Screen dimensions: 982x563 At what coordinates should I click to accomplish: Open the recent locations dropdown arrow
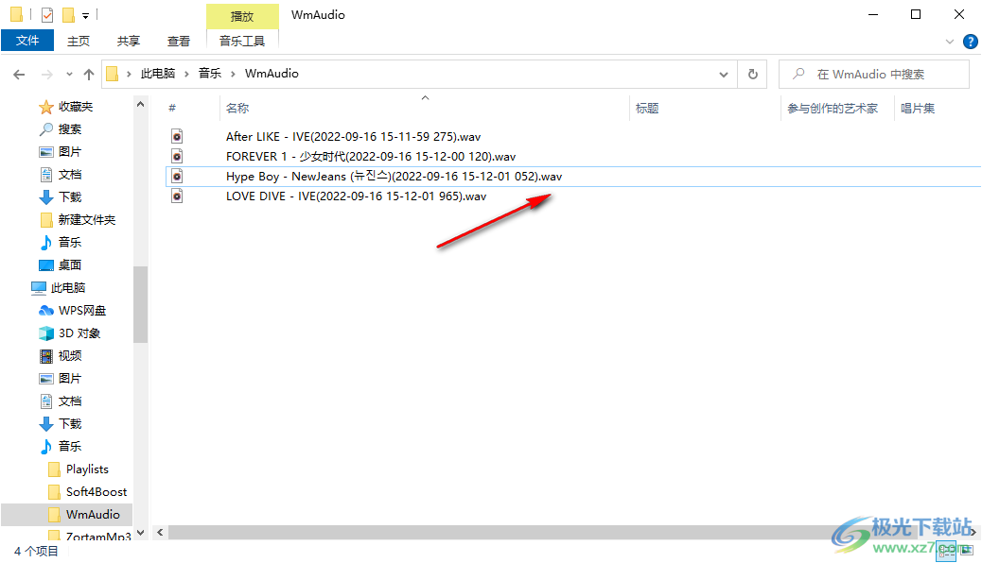pos(69,75)
